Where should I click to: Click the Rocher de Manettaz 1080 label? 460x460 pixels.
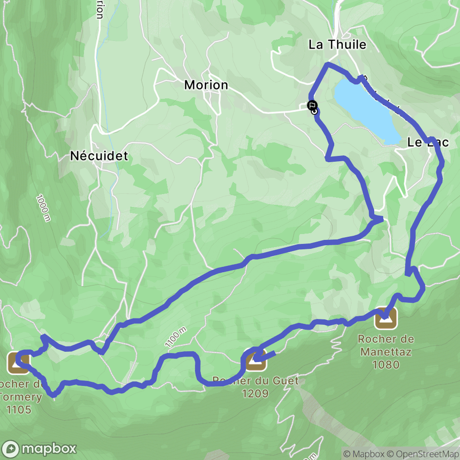click(386, 352)
